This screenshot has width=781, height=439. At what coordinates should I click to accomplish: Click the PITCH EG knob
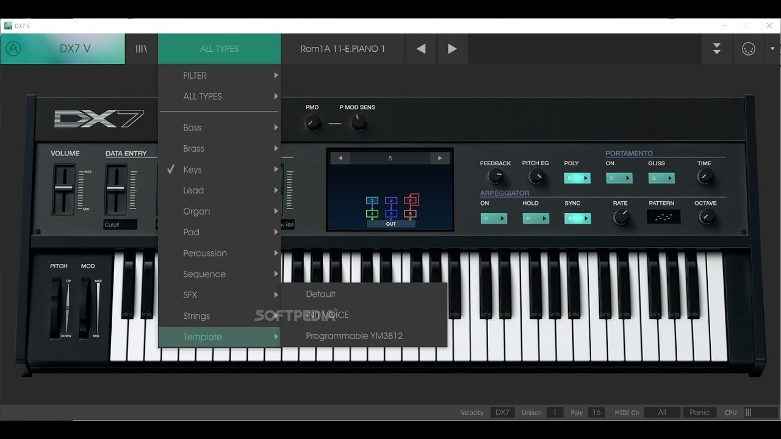536,177
